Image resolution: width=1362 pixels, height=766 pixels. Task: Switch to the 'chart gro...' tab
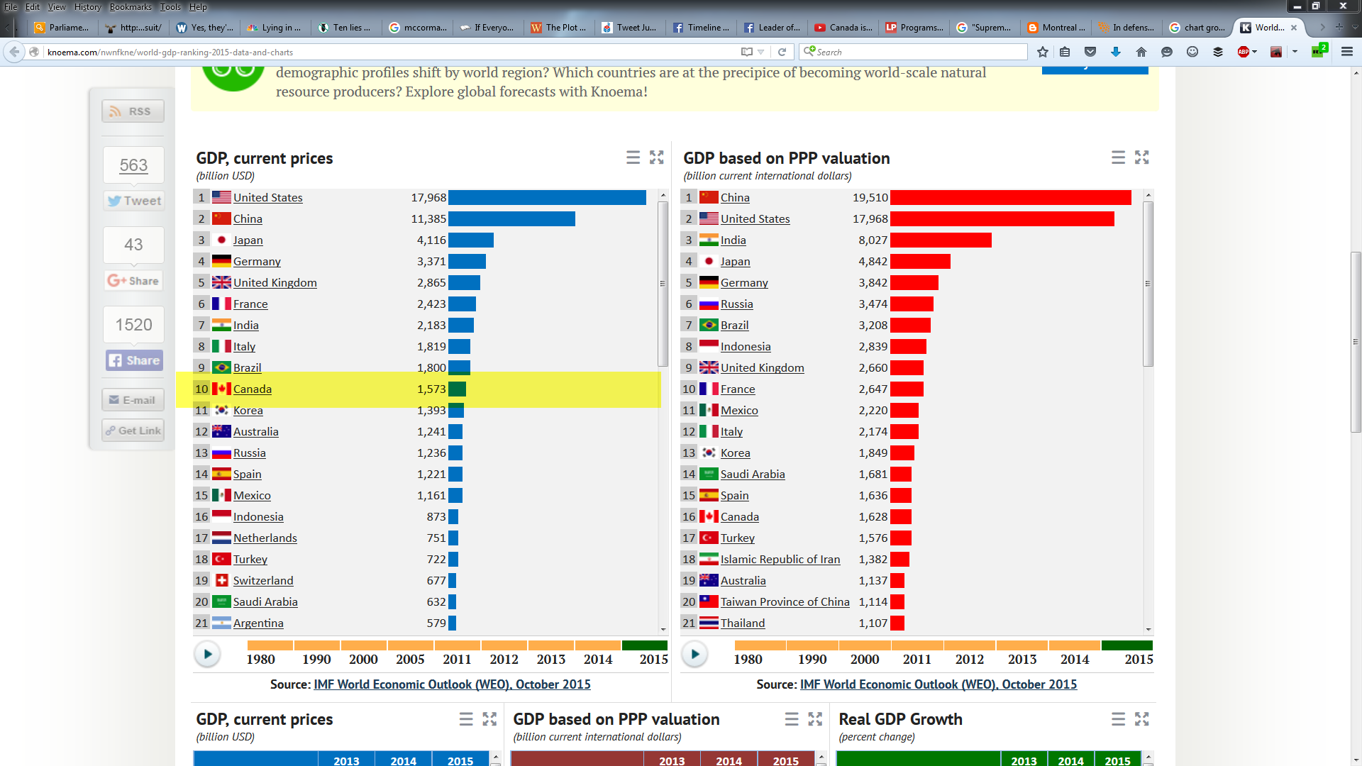tap(1198, 28)
